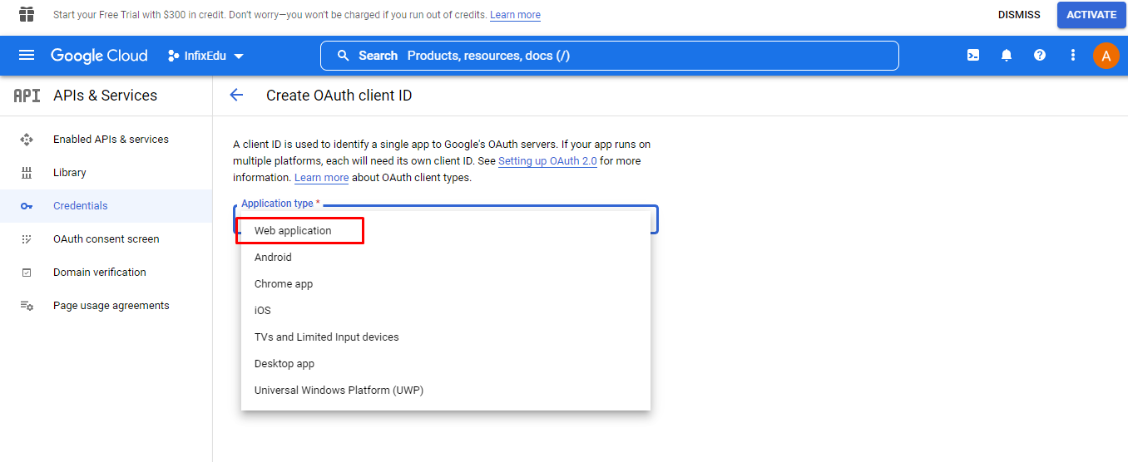Click the Application type dropdown field

pos(446,219)
